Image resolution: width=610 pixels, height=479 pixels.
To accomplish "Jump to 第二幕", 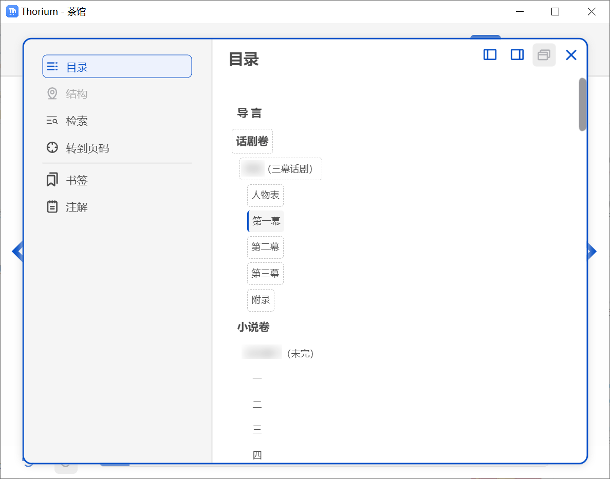I will click(x=265, y=247).
